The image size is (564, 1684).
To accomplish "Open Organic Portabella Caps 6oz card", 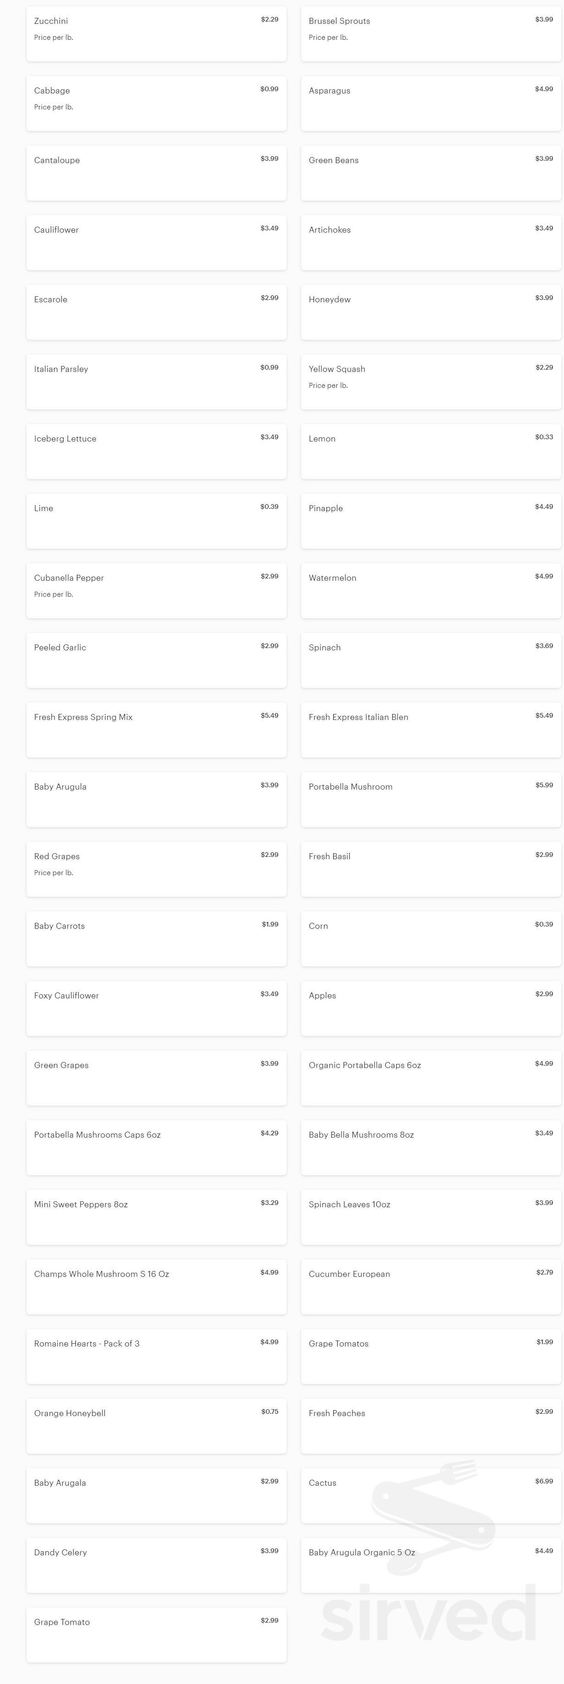I will pos(431,1078).
